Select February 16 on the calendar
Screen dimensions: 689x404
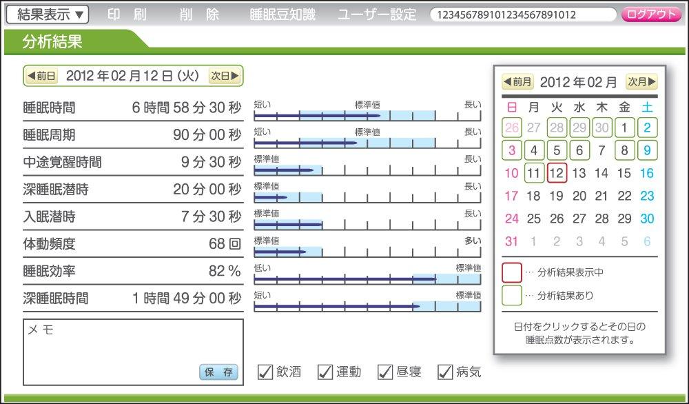(646, 173)
